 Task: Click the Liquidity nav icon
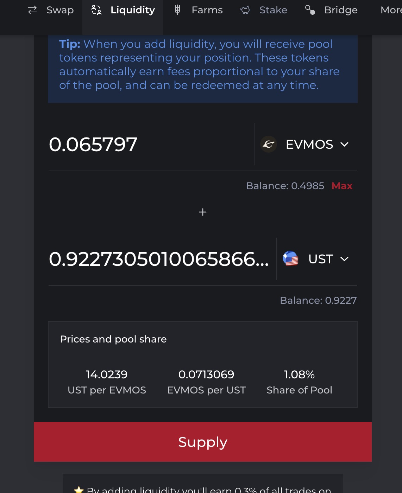[x=96, y=10]
